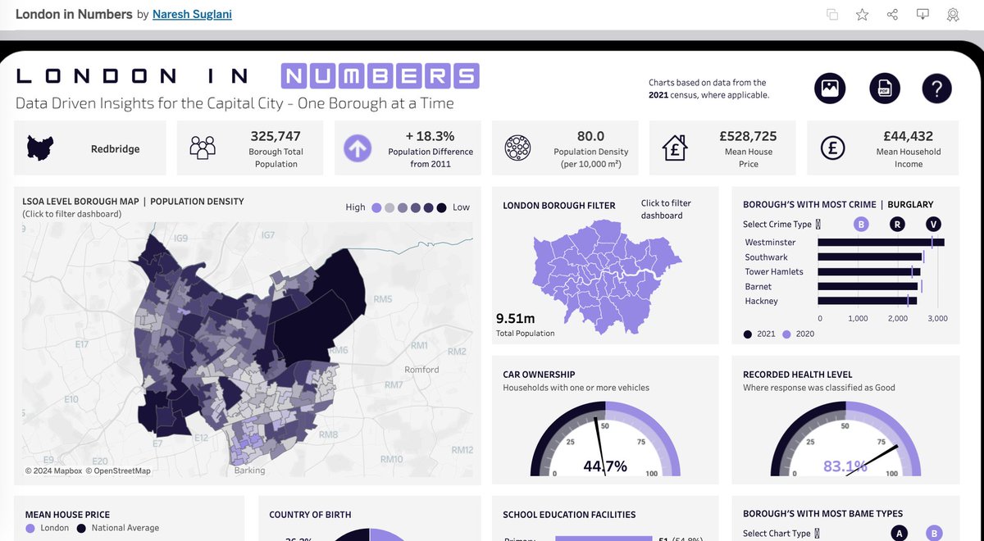Screen dimensions: 984x541
Task: Click the Select Chart Type label
Action: coord(777,534)
